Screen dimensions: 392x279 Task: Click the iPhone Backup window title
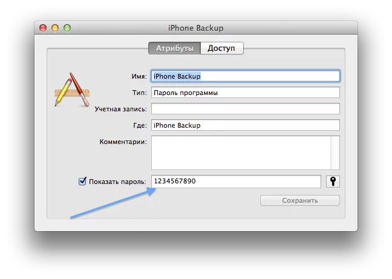[x=196, y=28]
